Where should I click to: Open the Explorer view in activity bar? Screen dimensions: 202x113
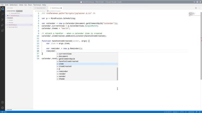[x=3, y=9]
